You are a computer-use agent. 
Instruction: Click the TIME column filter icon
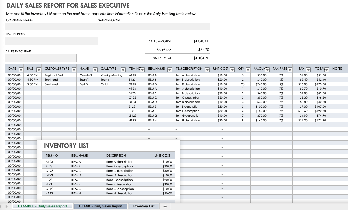click(39, 69)
